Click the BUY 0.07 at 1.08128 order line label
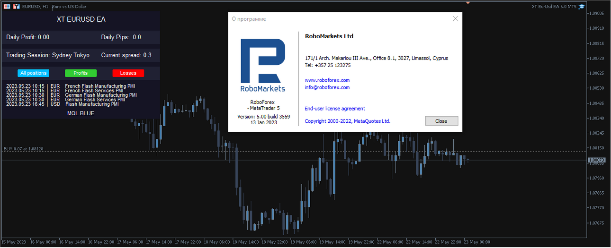The width and height of the screenshot is (611, 248). click(x=23, y=149)
